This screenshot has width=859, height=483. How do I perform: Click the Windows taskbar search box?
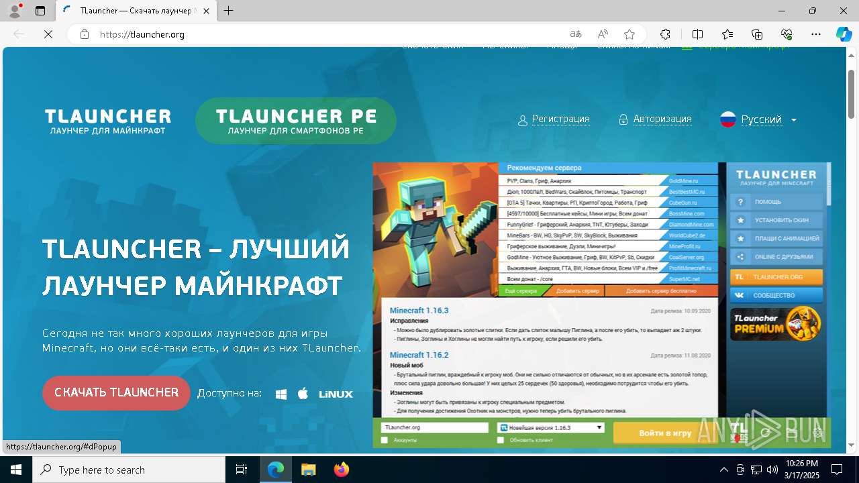pyautogui.click(x=129, y=470)
